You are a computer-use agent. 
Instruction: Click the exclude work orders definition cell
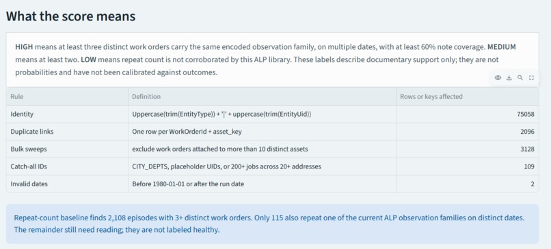click(x=262, y=149)
